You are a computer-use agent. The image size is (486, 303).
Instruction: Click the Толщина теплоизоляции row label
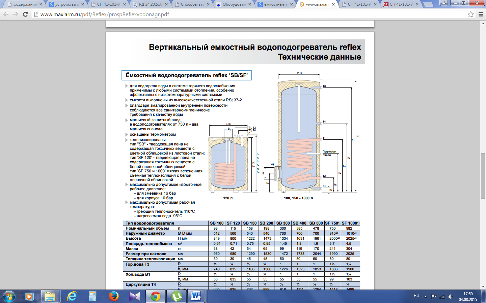coord(151,259)
